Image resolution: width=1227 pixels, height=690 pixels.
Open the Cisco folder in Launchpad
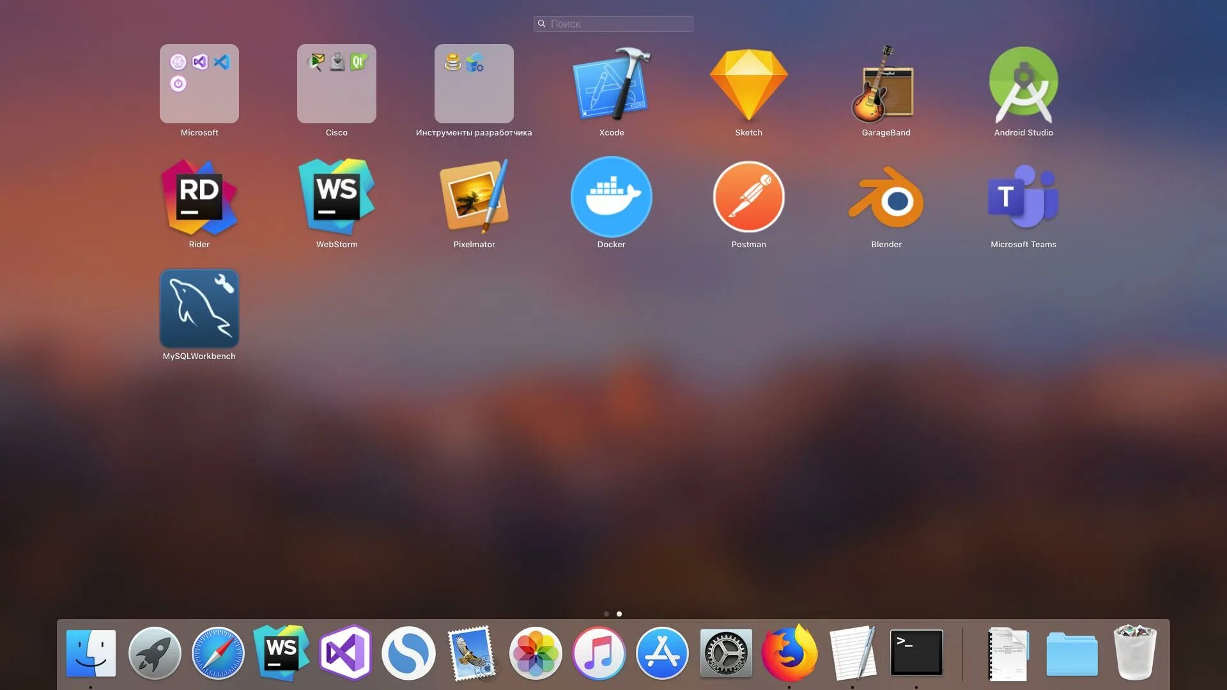pyautogui.click(x=336, y=84)
